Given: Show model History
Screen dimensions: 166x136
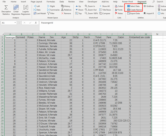Looking at the screenshot, I should pos(66,6).
